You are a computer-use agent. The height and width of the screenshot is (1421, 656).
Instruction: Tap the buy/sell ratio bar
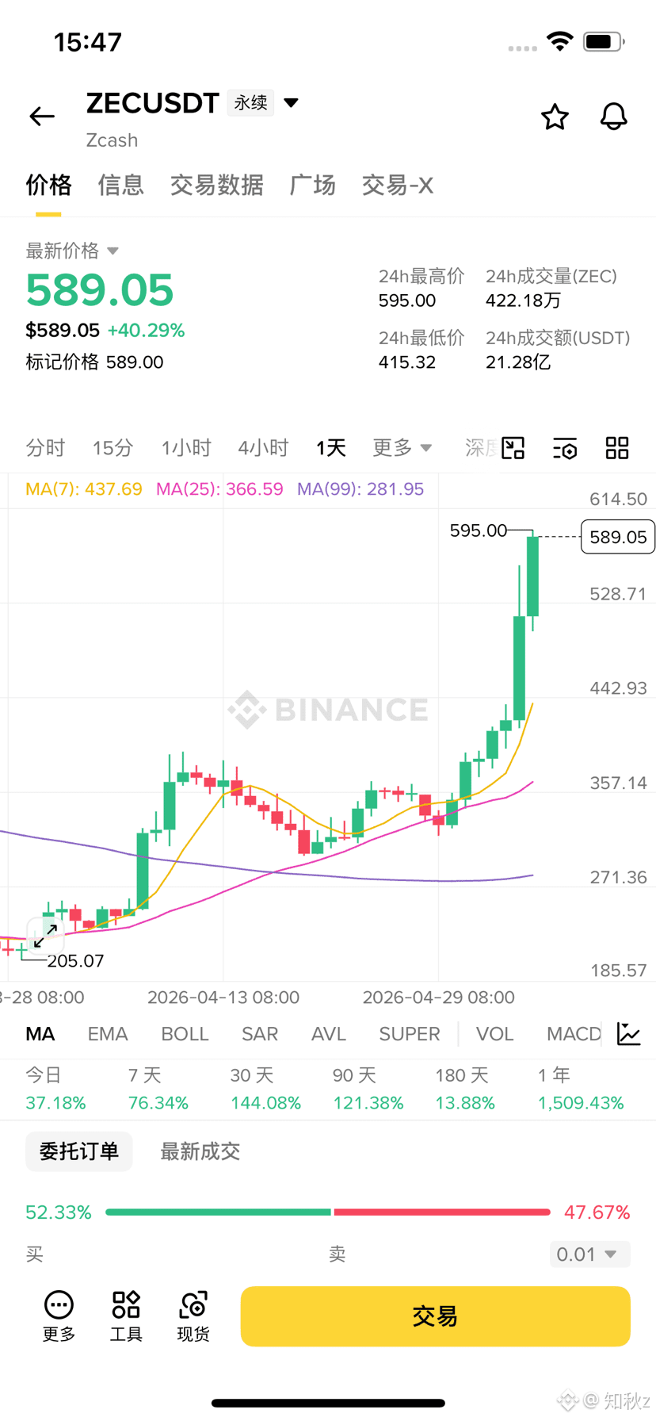tap(328, 1212)
